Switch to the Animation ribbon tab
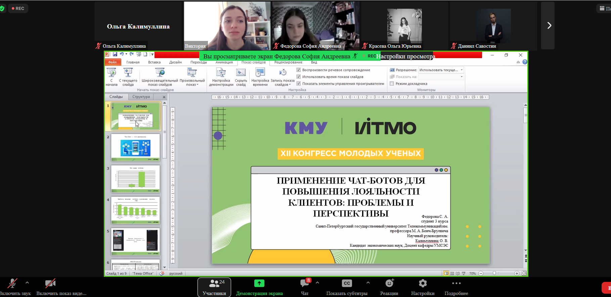The image size is (611, 297). tap(224, 62)
